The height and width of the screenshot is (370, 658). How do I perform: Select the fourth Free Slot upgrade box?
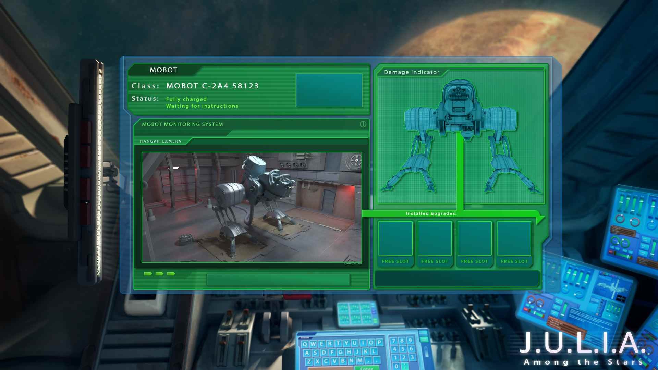point(514,239)
